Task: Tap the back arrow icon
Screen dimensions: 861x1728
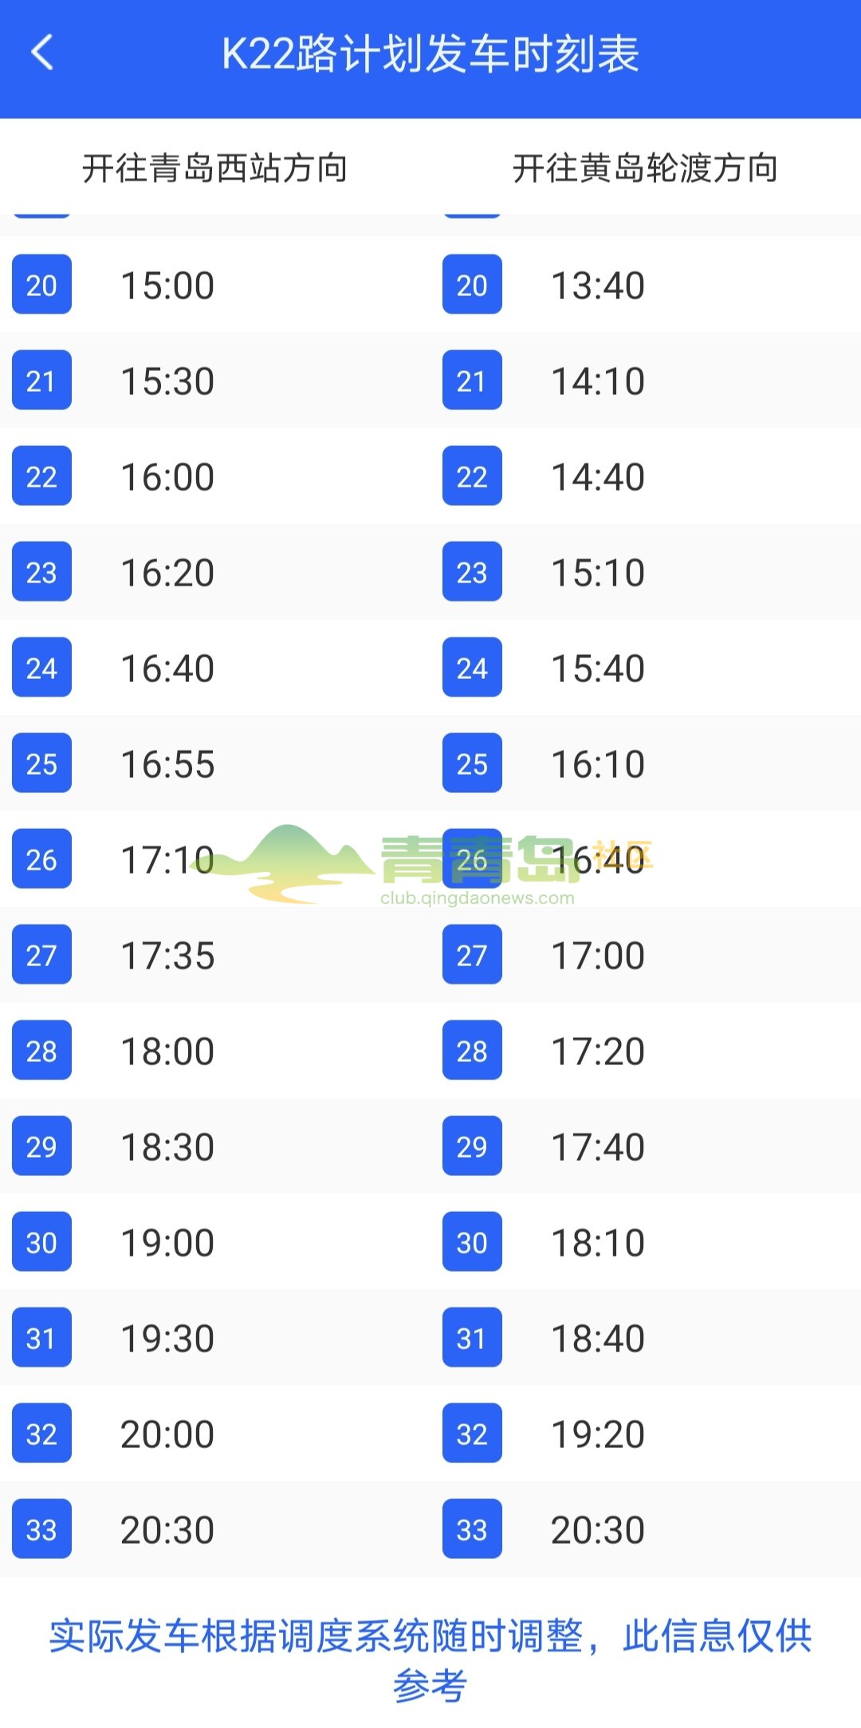Action: (42, 53)
